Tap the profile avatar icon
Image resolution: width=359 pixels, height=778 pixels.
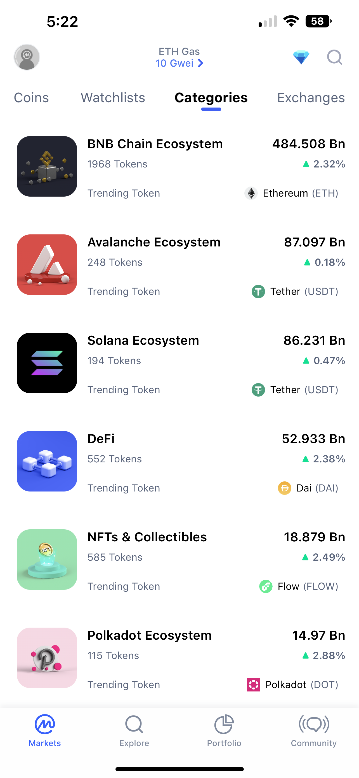coord(27,57)
